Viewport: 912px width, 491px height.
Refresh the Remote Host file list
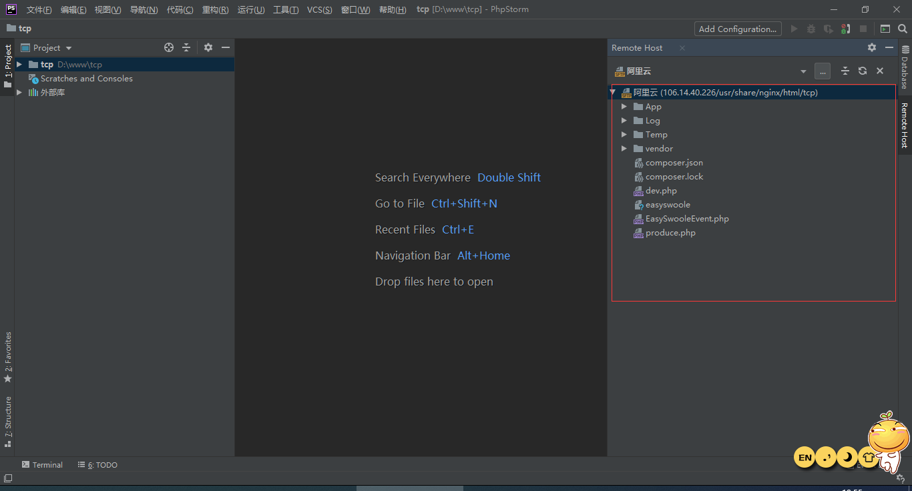click(863, 71)
